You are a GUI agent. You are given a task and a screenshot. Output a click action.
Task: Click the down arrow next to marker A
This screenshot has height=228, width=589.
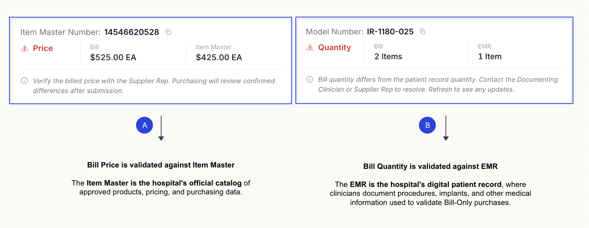pos(161,128)
